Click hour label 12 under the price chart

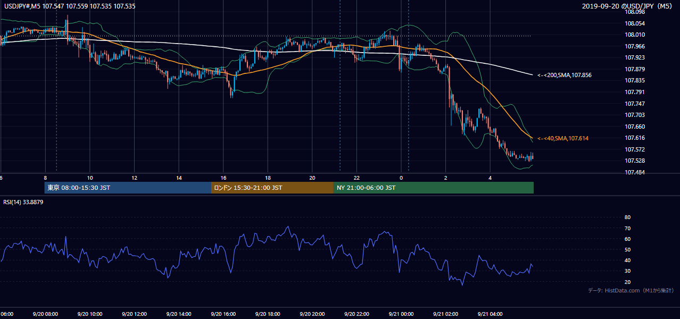[x=135, y=178]
